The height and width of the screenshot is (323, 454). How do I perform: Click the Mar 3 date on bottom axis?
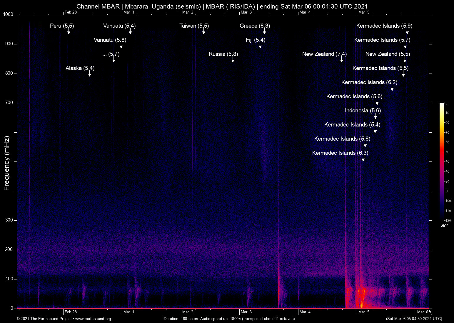pyautogui.click(x=246, y=312)
